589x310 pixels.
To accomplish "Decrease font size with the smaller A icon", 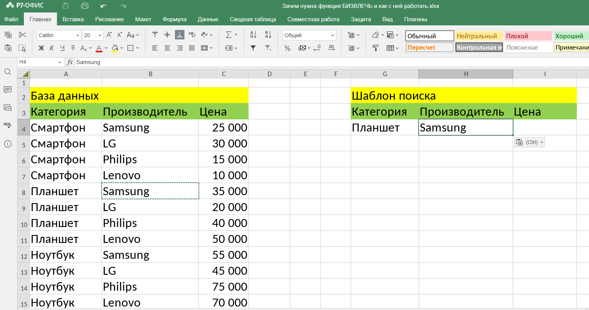I will (x=120, y=35).
